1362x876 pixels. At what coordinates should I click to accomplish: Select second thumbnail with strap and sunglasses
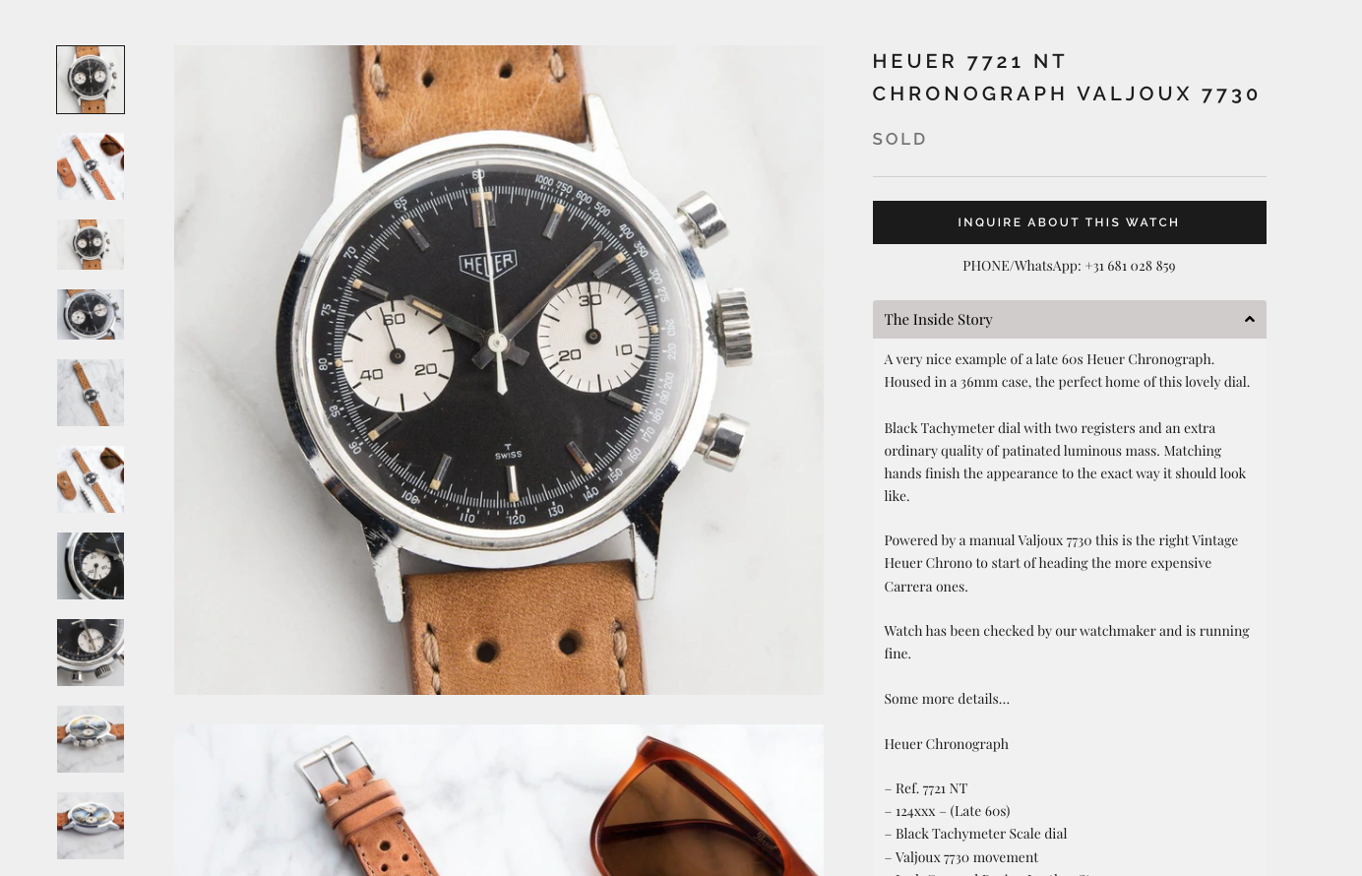[91, 166]
